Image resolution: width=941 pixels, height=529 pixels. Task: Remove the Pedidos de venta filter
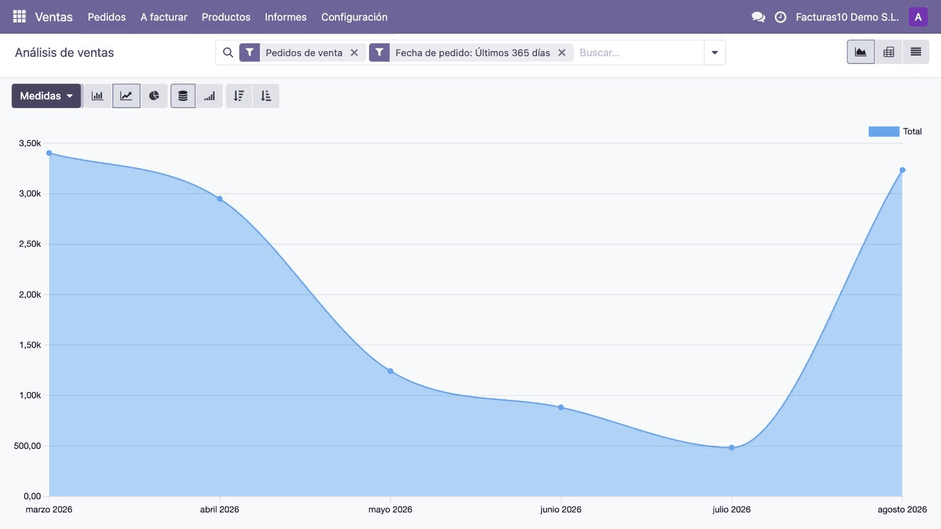coord(354,53)
